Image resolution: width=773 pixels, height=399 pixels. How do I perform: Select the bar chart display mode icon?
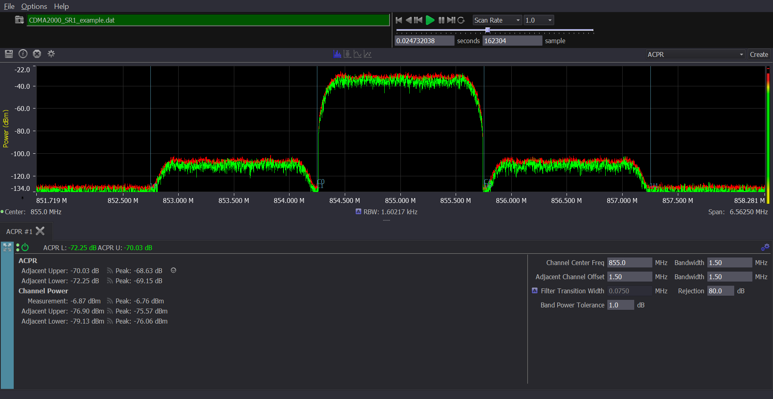click(337, 54)
